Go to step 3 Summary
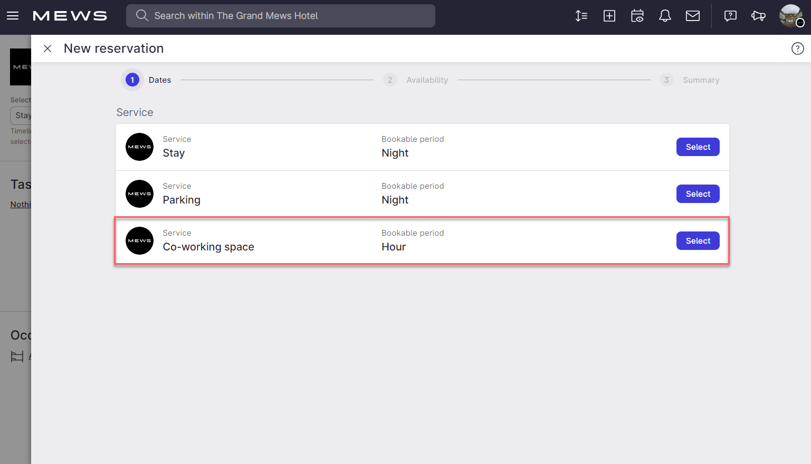811x464 pixels. (x=690, y=80)
